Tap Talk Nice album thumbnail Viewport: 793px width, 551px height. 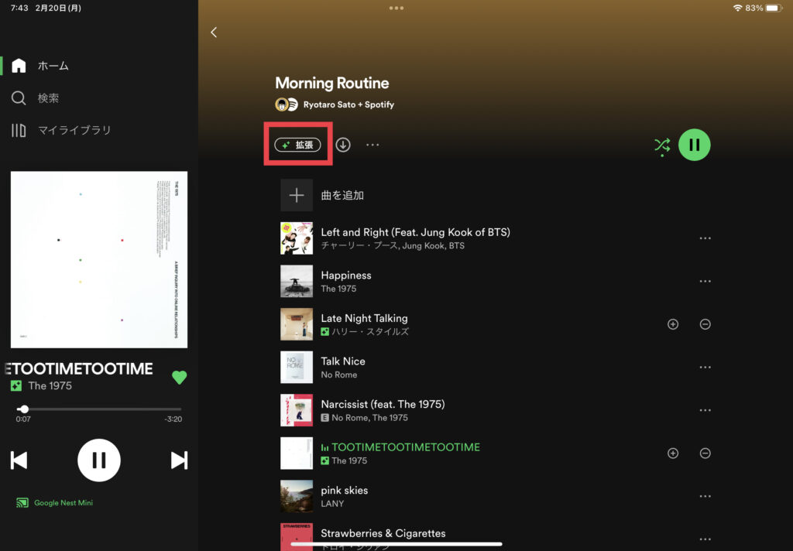pyautogui.click(x=297, y=367)
